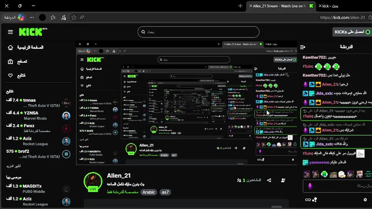Click the address bar with kick.com/allen-21
372x209 pixels.
click(x=342, y=17)
